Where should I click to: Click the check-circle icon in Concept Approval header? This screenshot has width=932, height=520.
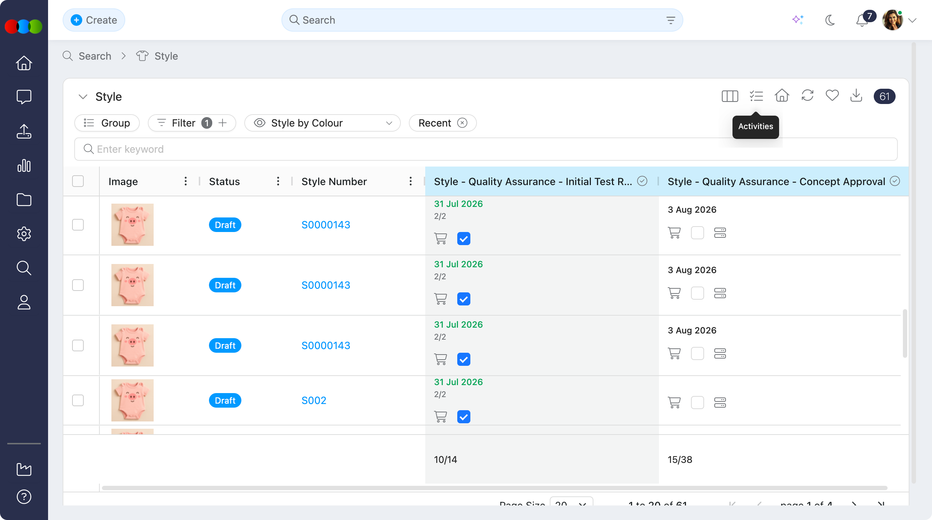pyautogui.click(x=895, y=181)
